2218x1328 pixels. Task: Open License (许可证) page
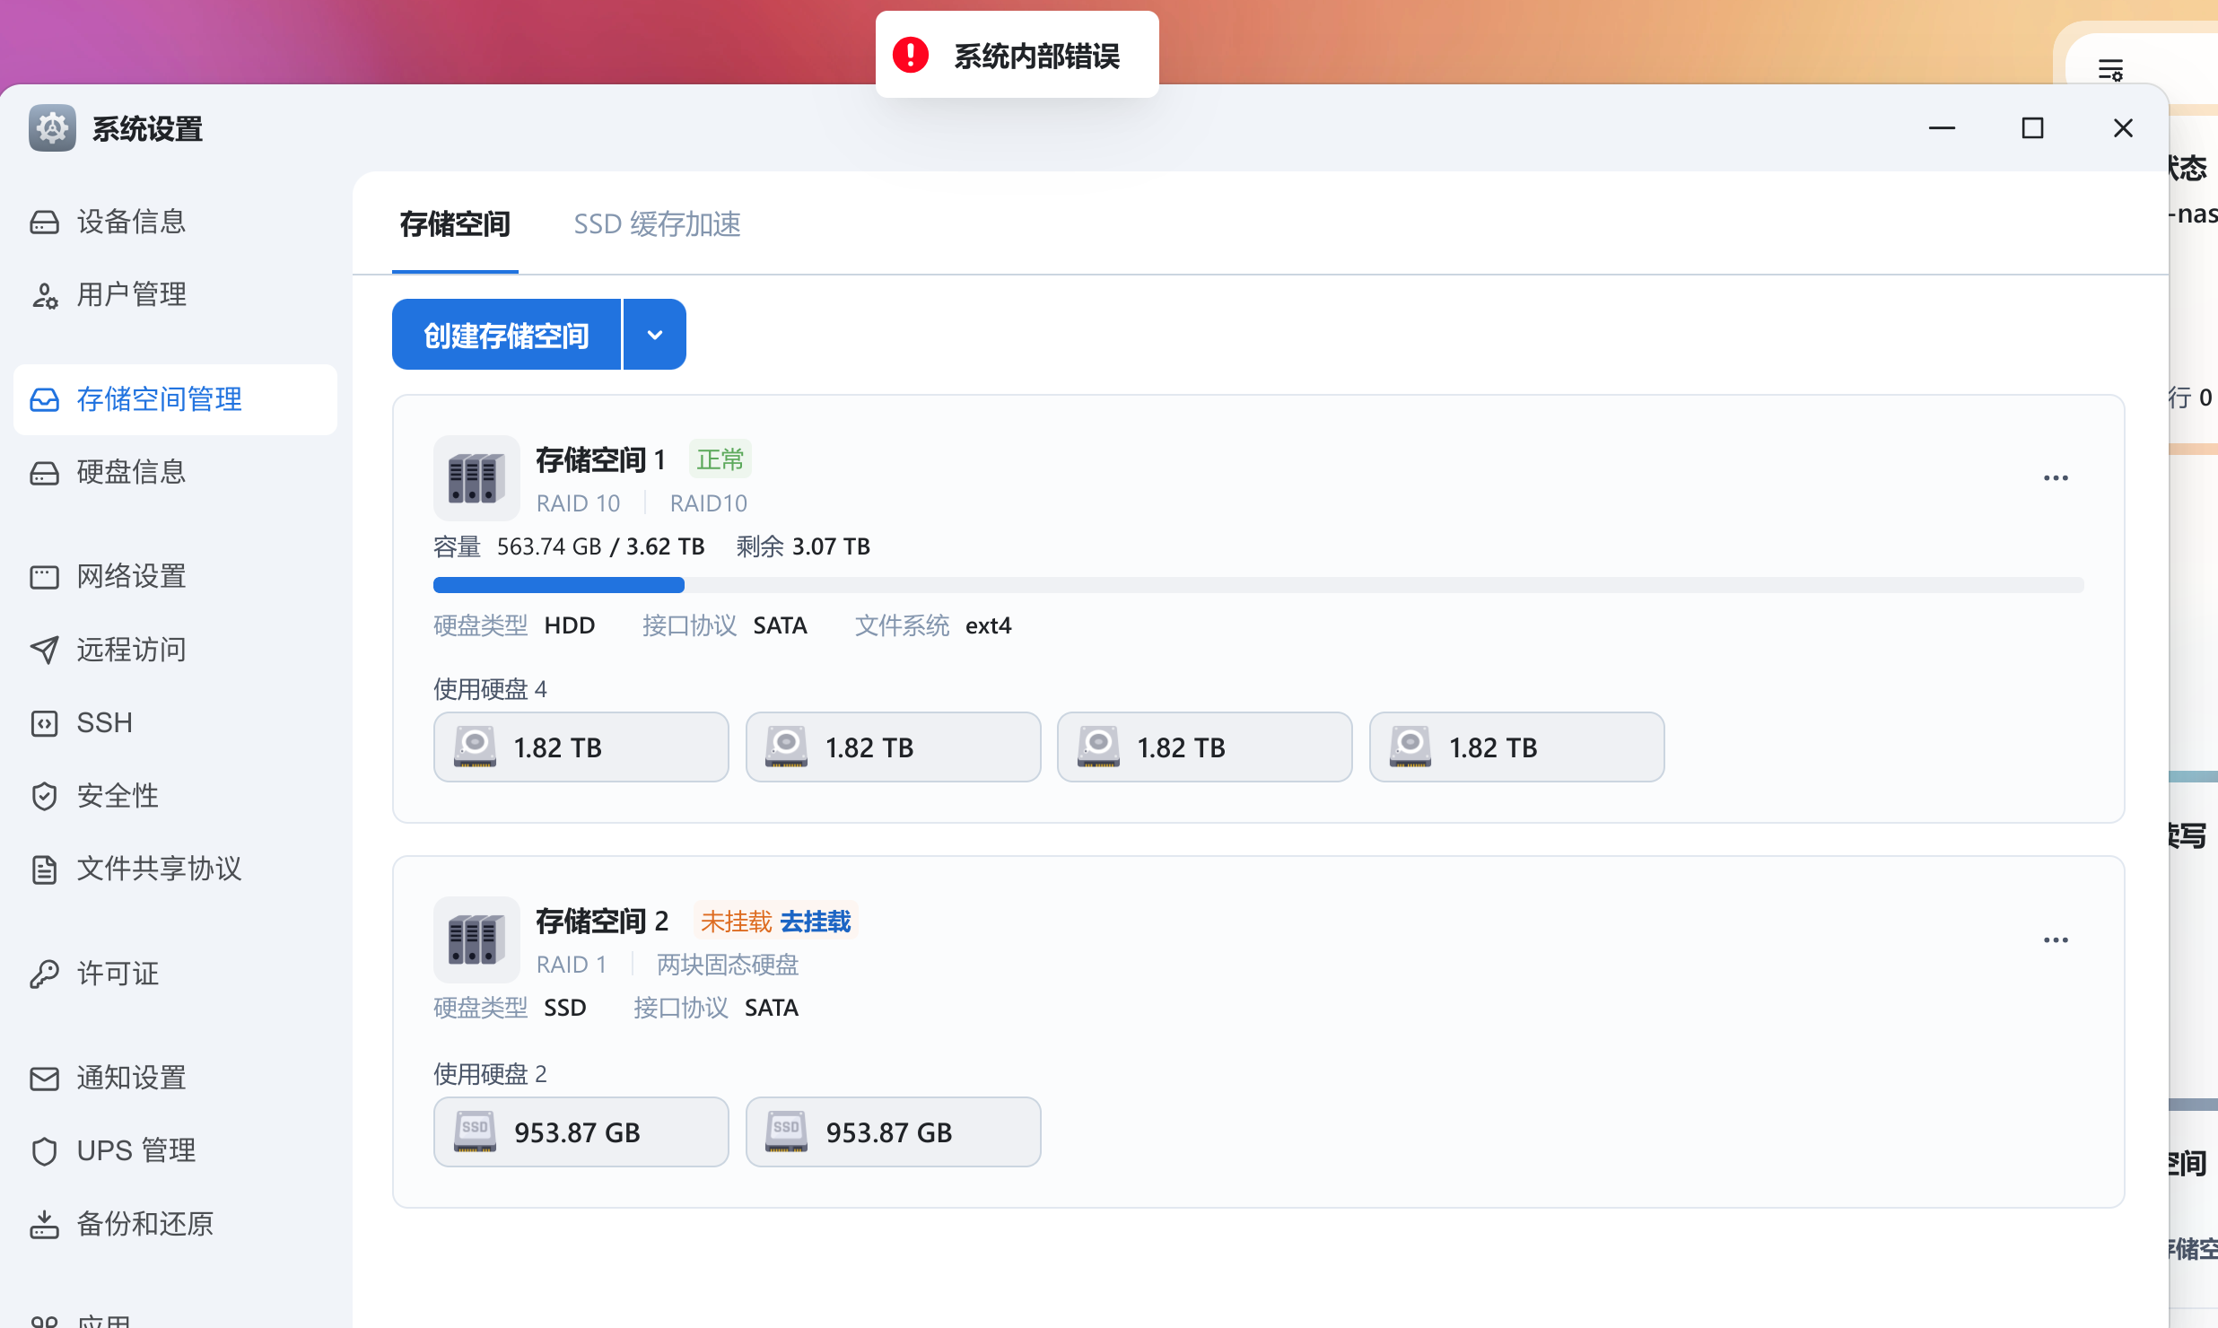[x=117, y=974]
